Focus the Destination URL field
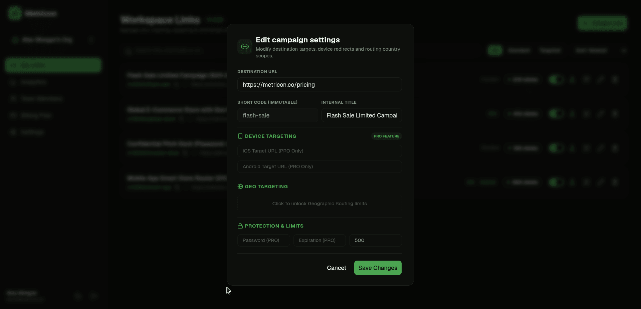This screenshot has height=309, width=641. [x=319, y=85]
